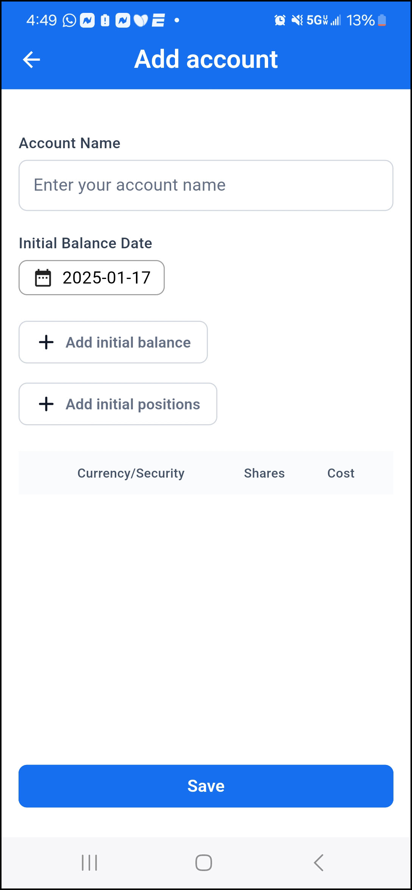This screenshot has height=890, width=412.
Task: Tap the alarm icon in status bar
Action: tap(280, 20)
